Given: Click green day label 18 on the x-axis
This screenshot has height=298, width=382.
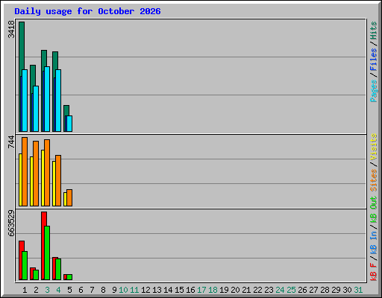Looking at the screenshot, I should 213,290.
